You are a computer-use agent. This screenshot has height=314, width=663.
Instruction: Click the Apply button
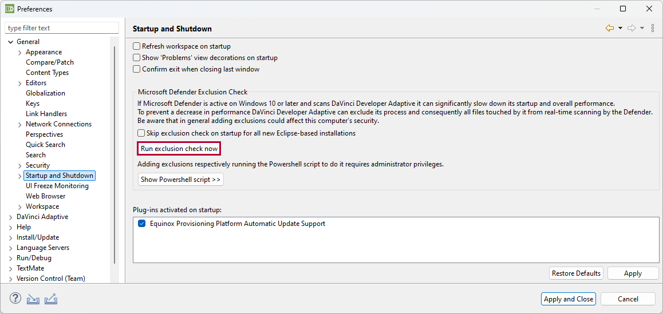633,273
